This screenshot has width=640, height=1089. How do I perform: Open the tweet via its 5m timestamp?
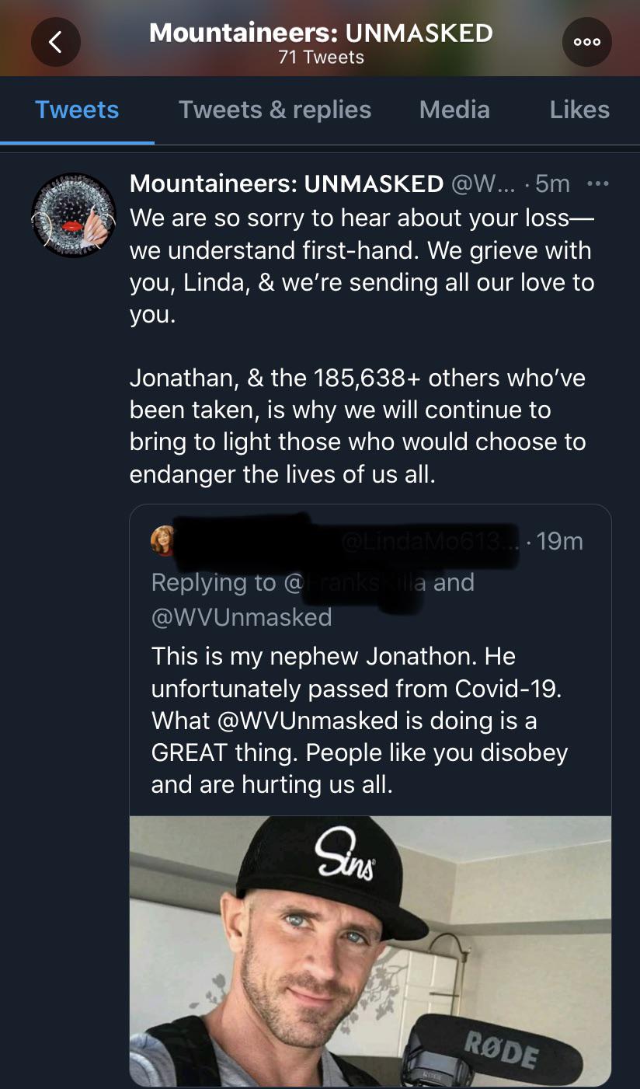[x=552, y=183]
